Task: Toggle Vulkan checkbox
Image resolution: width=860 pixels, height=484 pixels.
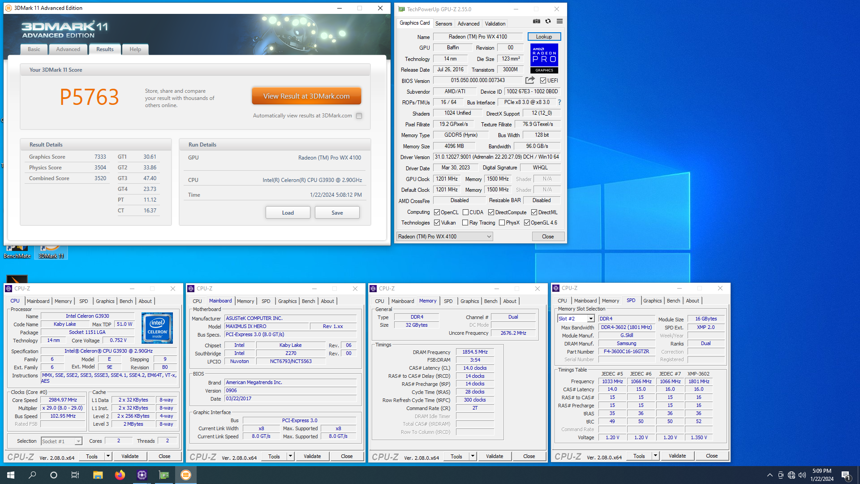Action: click(x=437, y=223)
